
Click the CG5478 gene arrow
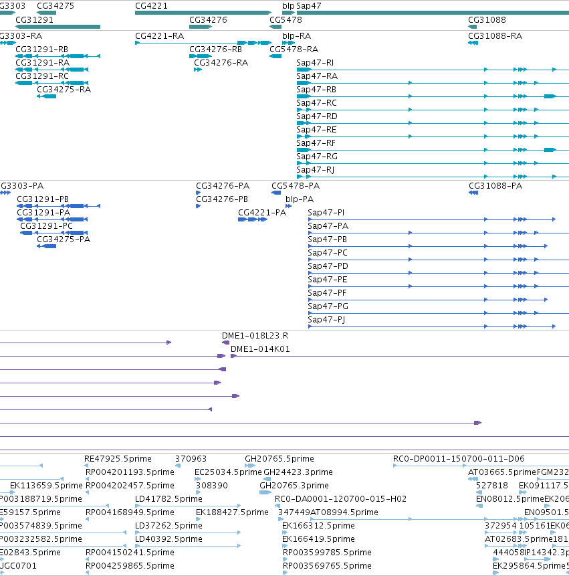click(275, 27)
